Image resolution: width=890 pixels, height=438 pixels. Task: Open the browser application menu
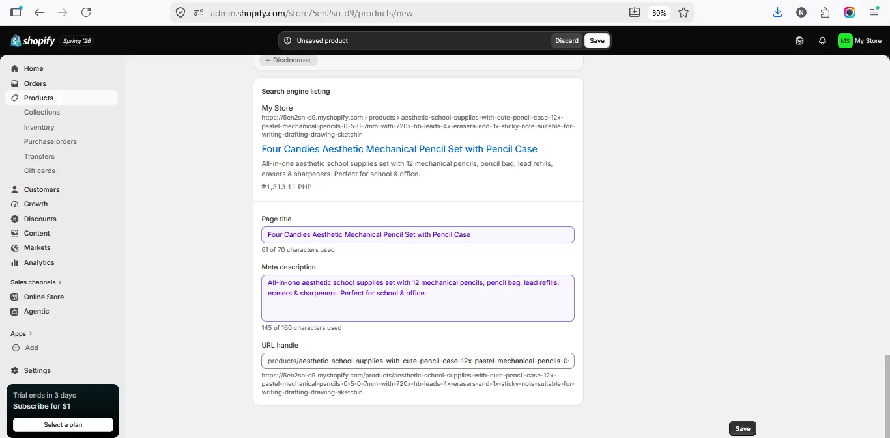[x=874, y=12]
